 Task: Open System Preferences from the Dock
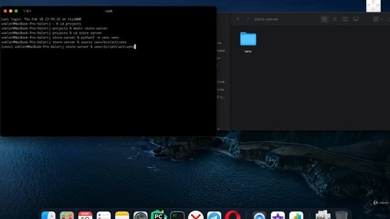coord(141,215)
